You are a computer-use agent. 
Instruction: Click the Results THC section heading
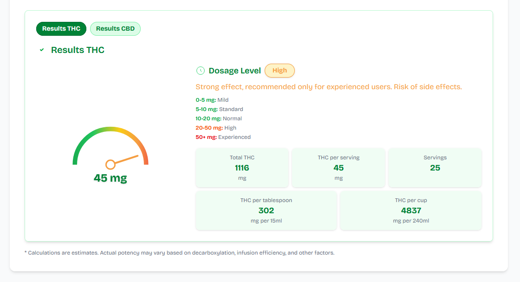[x=78, y=50]
